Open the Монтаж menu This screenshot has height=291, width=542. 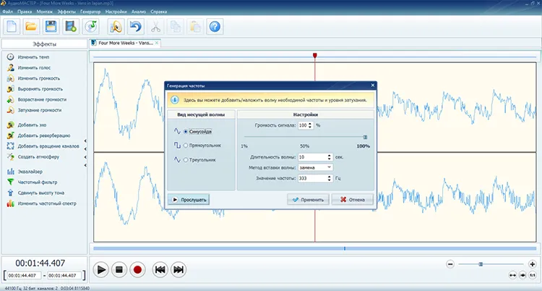point(45,12)
